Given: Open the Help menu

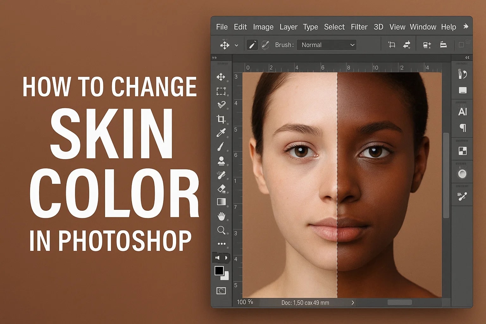Looking at the screenshot, I should [x=449, y=27].
